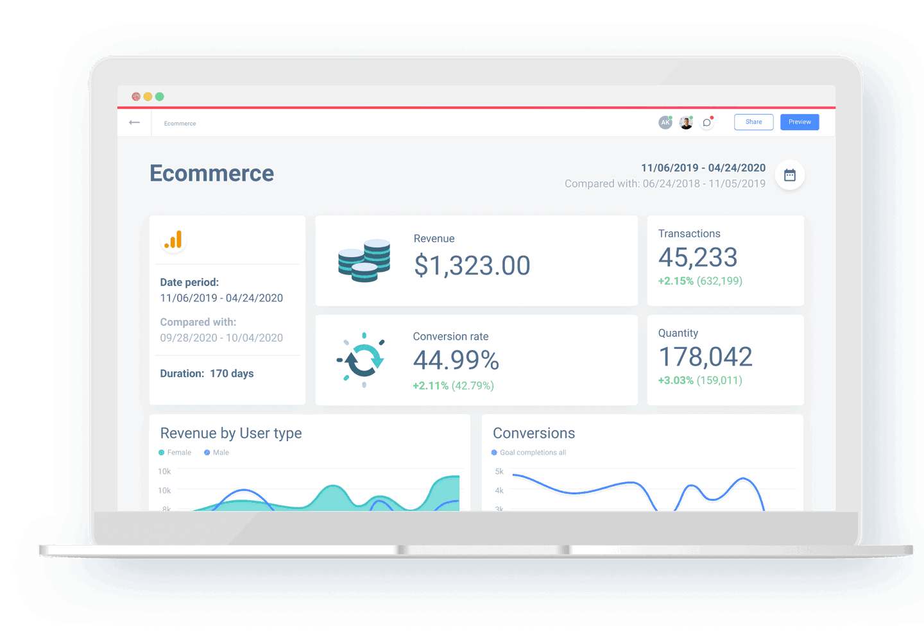
Task: Open the calendar date picker
Action: (x=790, y=174)
